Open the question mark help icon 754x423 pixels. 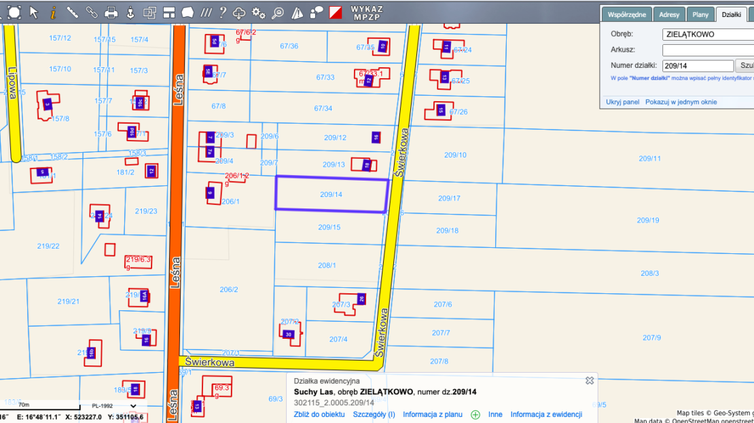[x=221, y=12]
